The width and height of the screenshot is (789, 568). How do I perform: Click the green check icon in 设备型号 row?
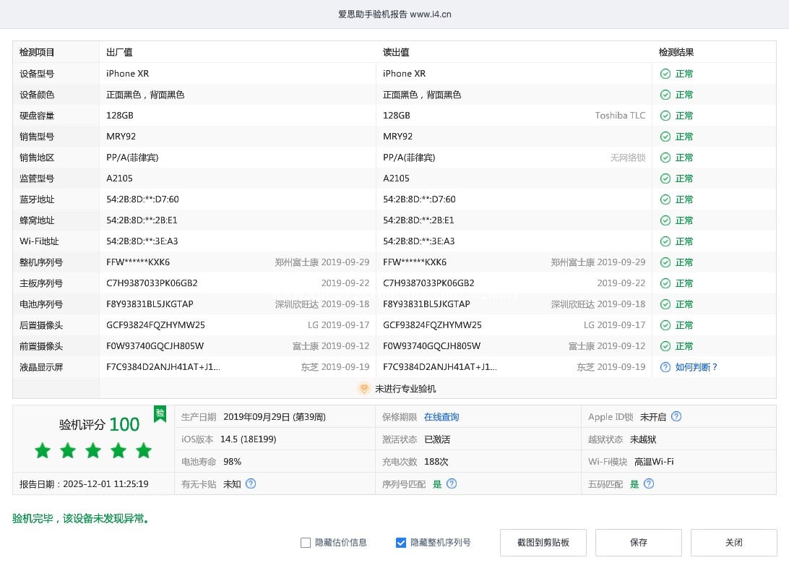665,74
